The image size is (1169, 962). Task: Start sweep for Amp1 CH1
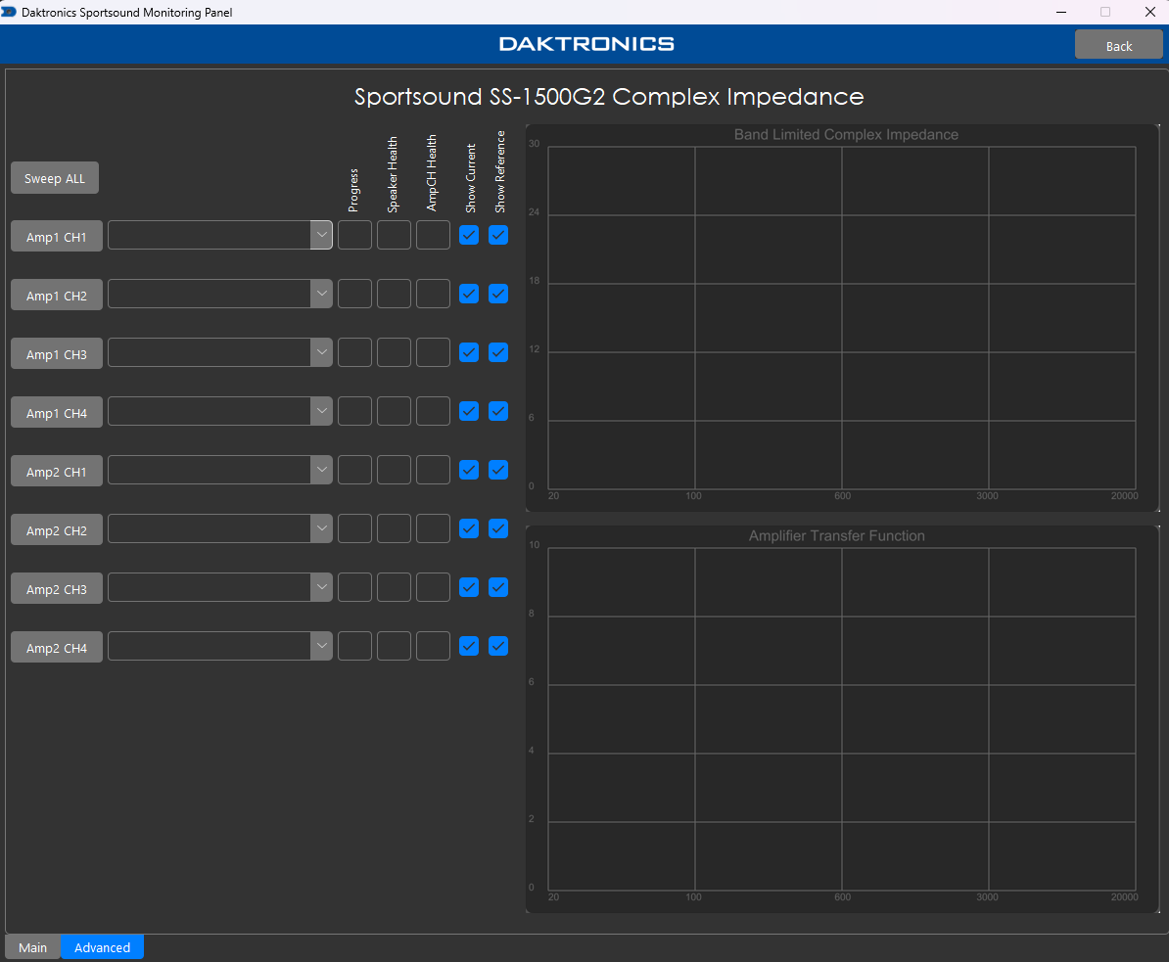(57, 237)
